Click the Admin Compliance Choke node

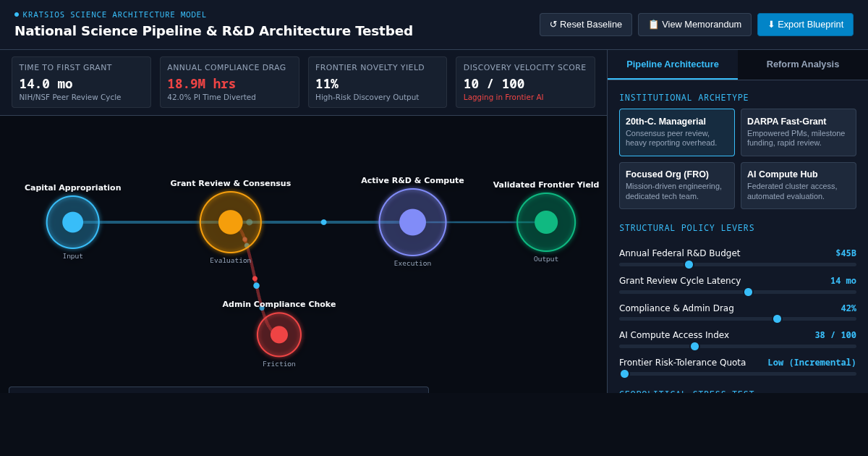pyautogui.click(x=279, y=334)
